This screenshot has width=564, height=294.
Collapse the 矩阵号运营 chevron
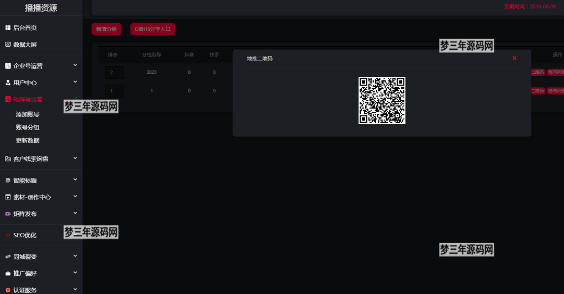[75, 99]
